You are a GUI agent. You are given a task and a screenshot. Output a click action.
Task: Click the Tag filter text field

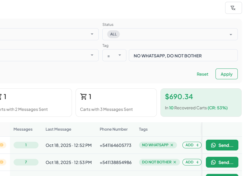(183, 56)
